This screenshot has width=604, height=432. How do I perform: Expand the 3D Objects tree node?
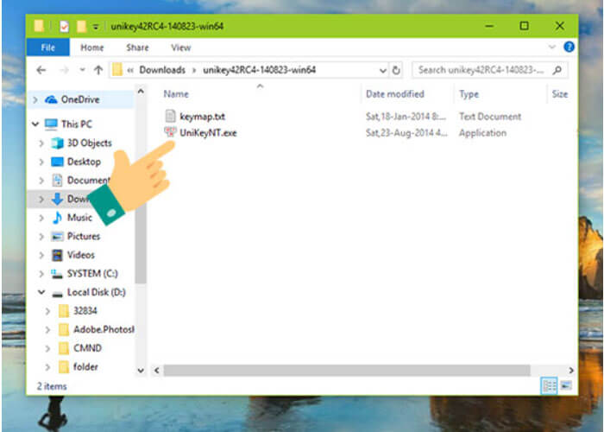coord(41,143)
